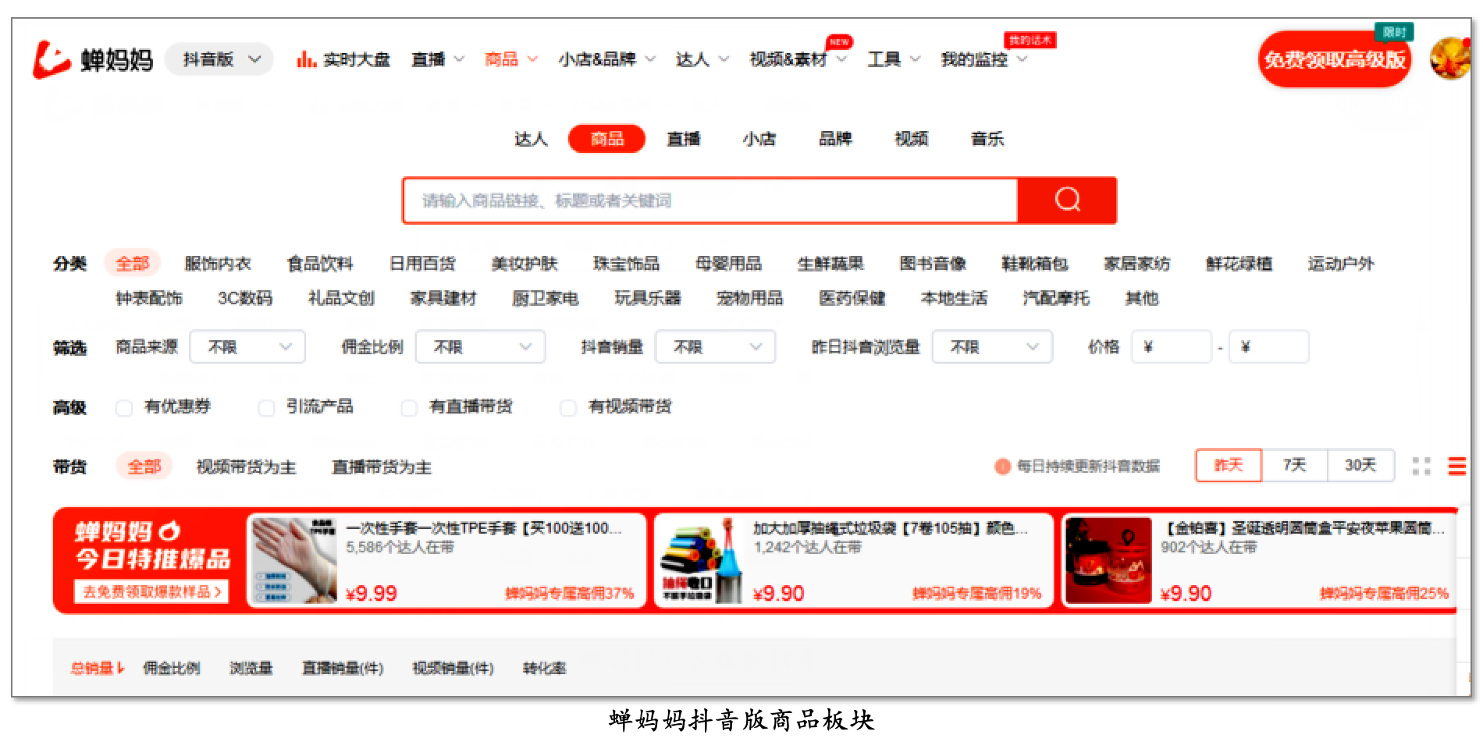Filter 带货 by 直播带货为主

click(382, 467)
